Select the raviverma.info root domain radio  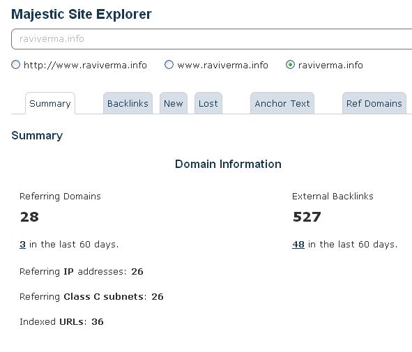click(290, 65)
